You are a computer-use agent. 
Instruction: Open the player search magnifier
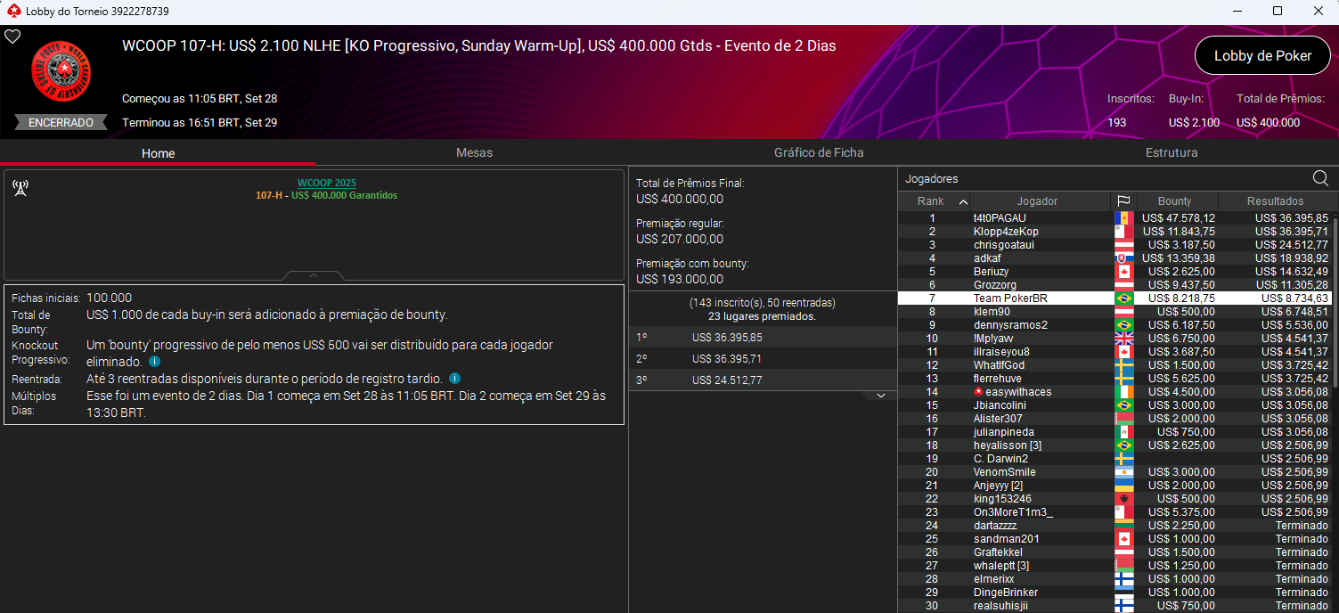point(1320,178)
